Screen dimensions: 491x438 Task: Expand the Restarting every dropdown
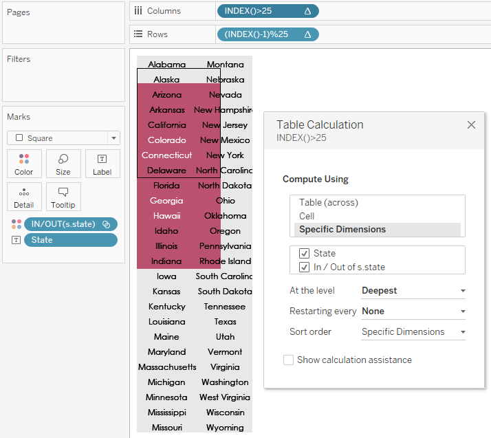(413, 311)
